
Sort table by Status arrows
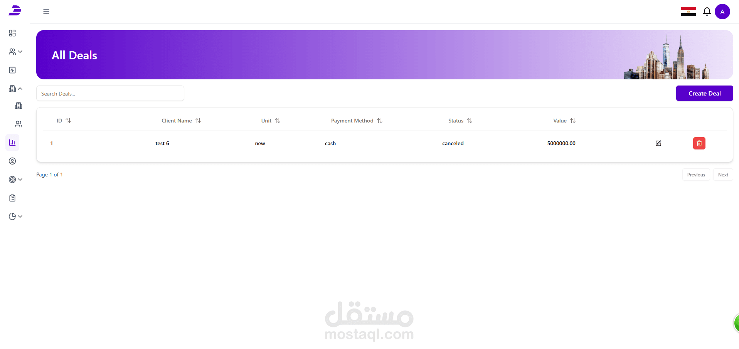[470, 121]
